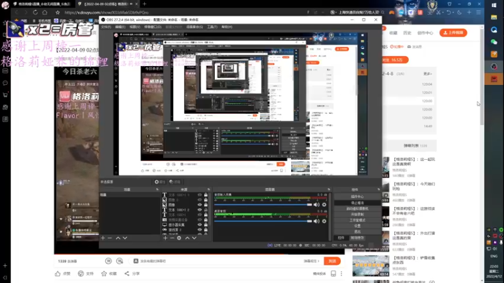Screen dimensions: 504x283
Task: Pop out the Scenes dock icon
Action: 157,190
